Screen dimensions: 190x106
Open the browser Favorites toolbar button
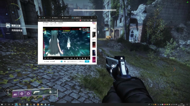[85, 20]
